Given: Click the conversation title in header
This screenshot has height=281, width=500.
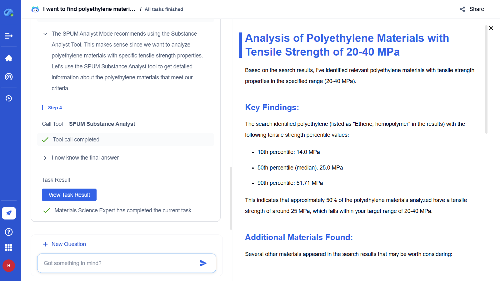Looking at the screenshot, I should point(89,9).
